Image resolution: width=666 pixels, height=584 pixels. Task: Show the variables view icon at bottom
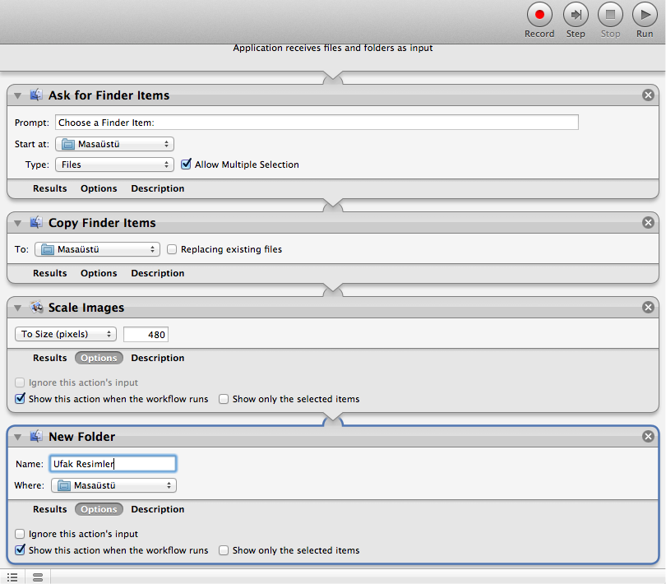(x=38, y=577)
